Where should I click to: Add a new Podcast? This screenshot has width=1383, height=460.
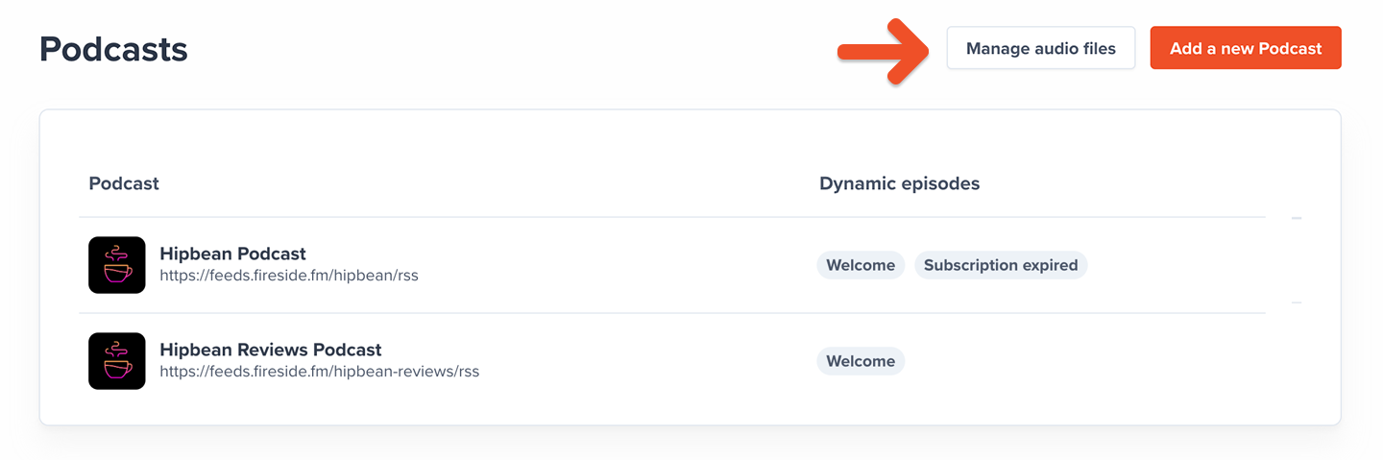point(1246,48)
